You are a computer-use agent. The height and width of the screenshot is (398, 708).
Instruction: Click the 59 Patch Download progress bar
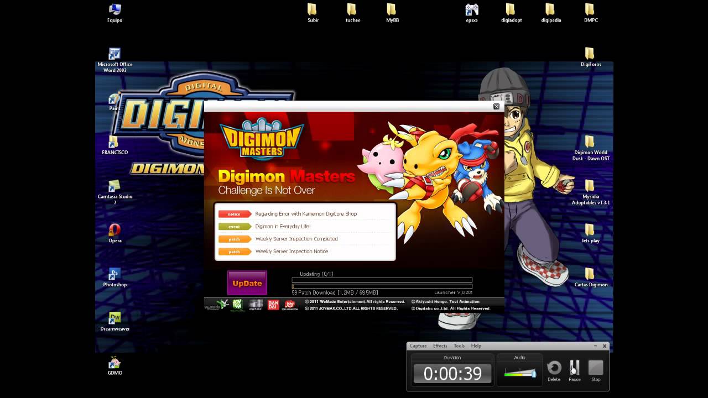[382, 286]
